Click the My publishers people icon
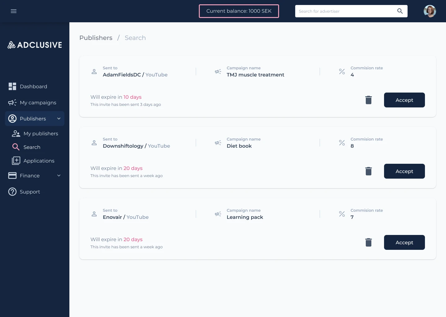The image size is (446, 317). tap(16, 133)
